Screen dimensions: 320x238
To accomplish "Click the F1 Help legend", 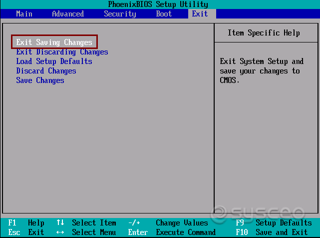I will pyautogui.click(x=26, y=222).
